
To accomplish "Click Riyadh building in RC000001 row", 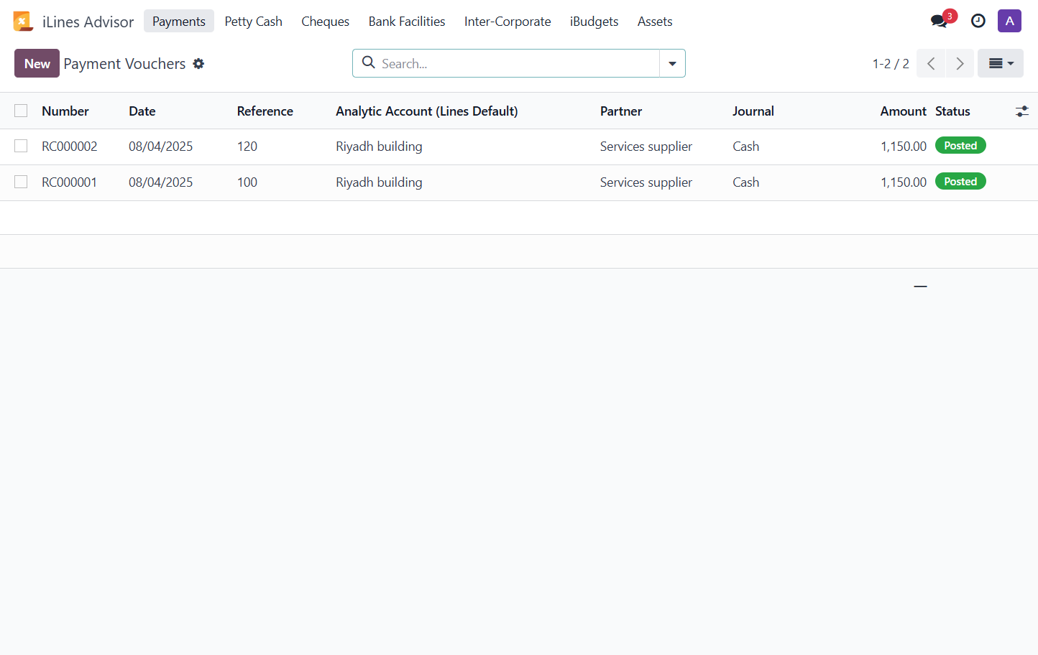I will click(x=379, y=182).
